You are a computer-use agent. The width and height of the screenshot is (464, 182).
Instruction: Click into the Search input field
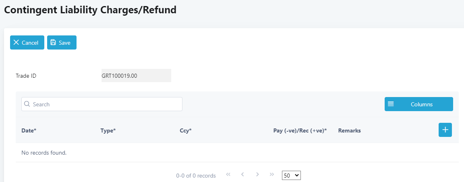(x=102, y=104)
